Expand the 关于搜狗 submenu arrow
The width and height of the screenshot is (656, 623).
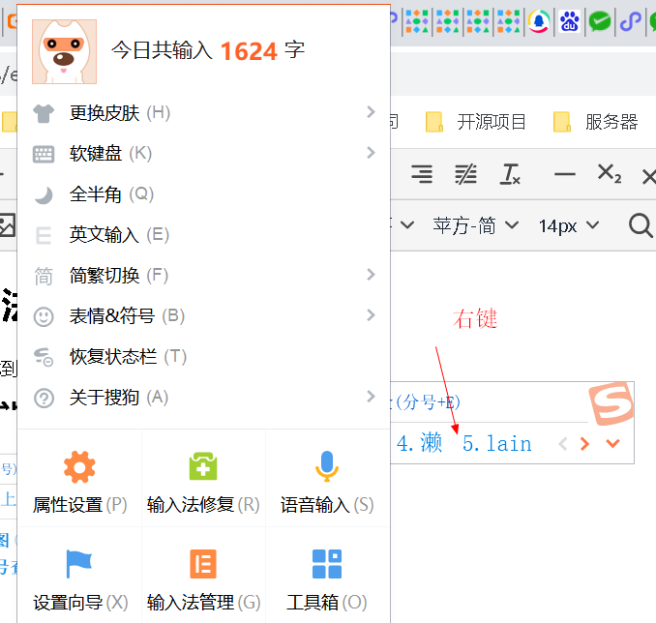tap(371, 397)
